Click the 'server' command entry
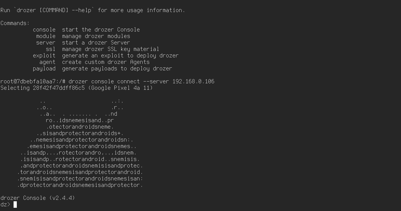401x211 pixels. pyautogui.click(x=46, y=43)
